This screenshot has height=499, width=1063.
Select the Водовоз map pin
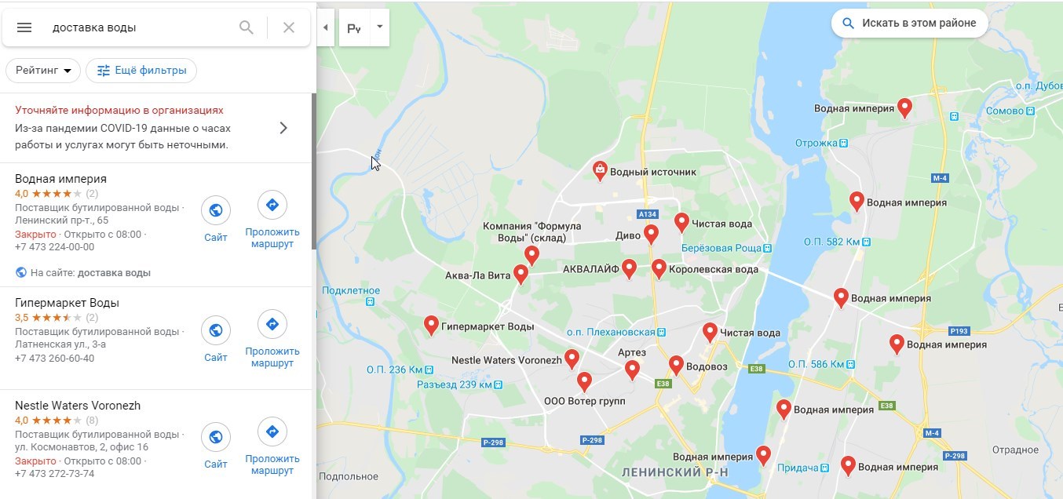[x=676, y=365]
